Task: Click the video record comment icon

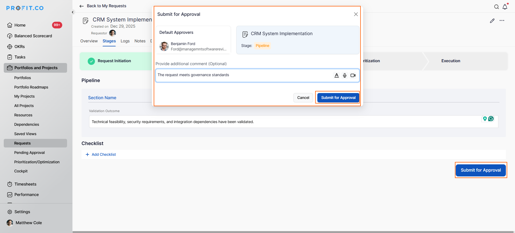Action: coord(353,75)
